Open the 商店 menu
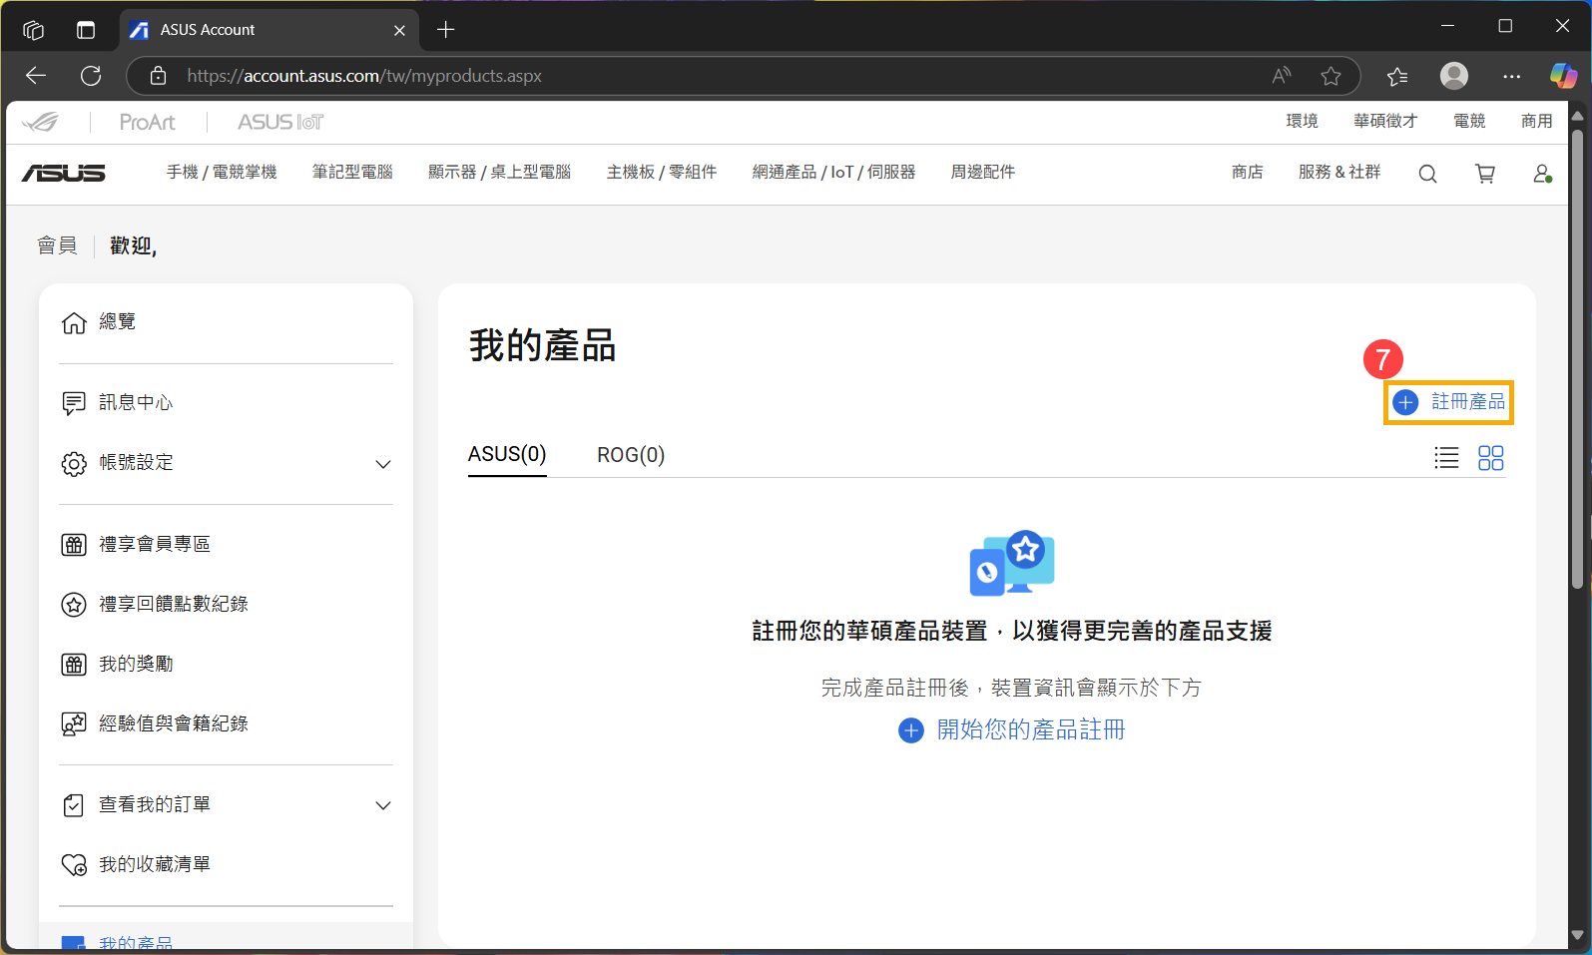1592x955 pixels. pos(1248,172)
